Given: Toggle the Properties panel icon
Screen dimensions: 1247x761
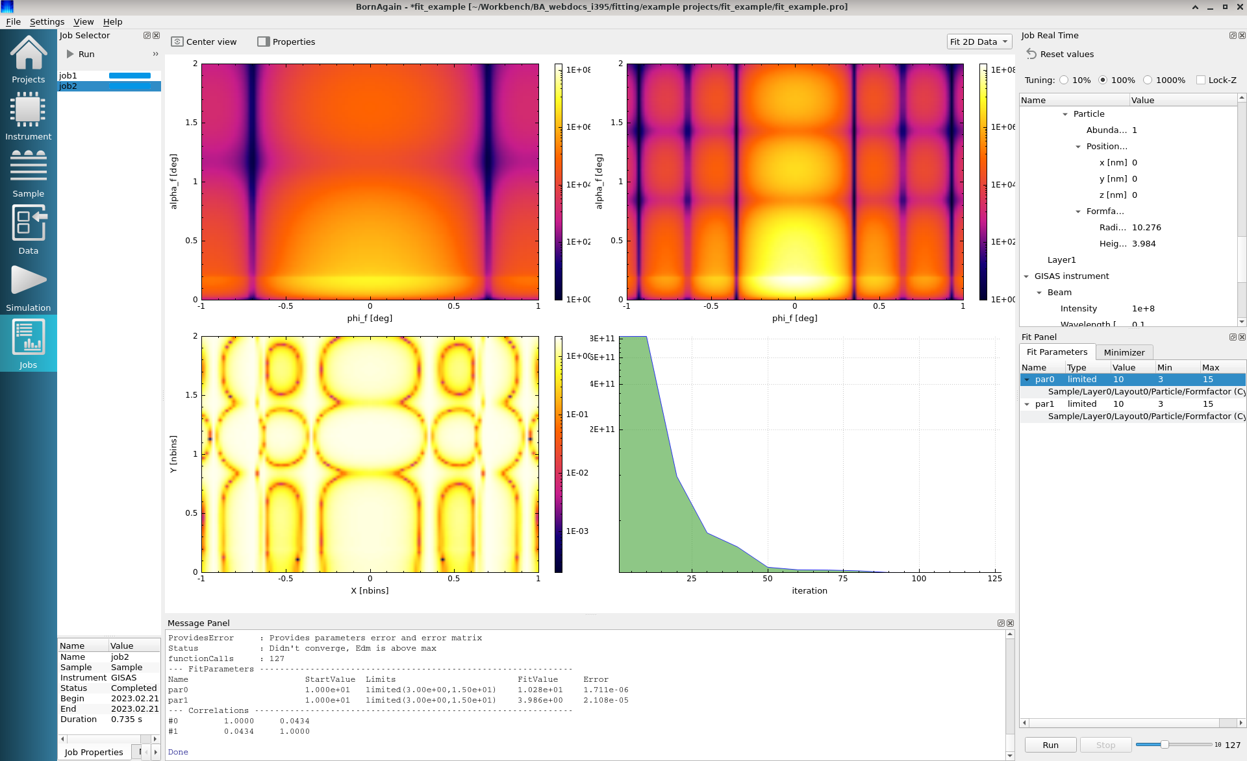Looking at the screenshot, I should 263,42.
